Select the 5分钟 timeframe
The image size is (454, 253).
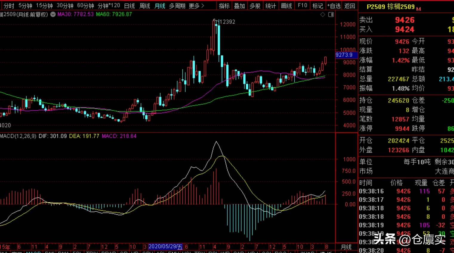25,6
